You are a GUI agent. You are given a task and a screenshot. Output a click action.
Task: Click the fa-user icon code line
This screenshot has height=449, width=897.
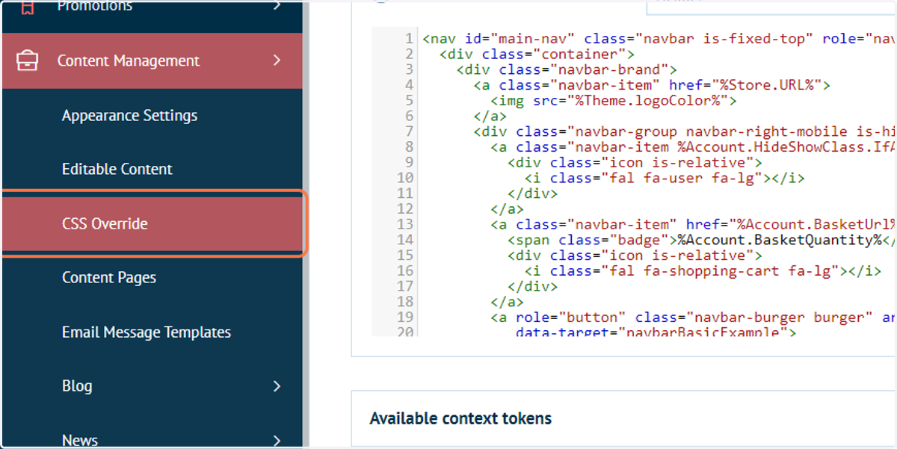coord(665,178)
